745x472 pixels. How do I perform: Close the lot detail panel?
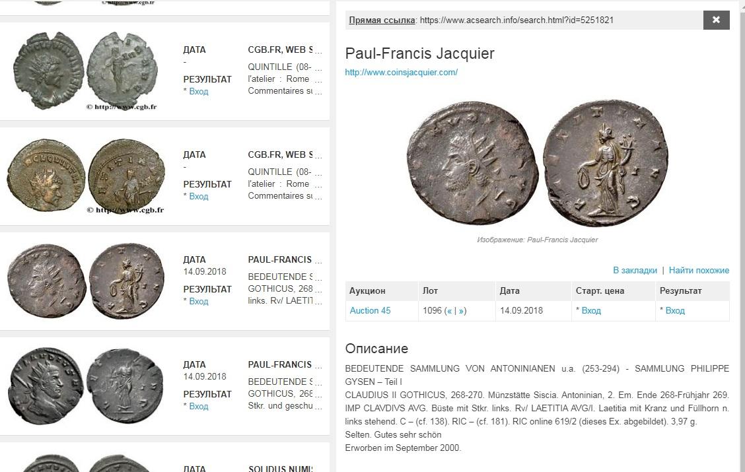click(x=716, y=20)
